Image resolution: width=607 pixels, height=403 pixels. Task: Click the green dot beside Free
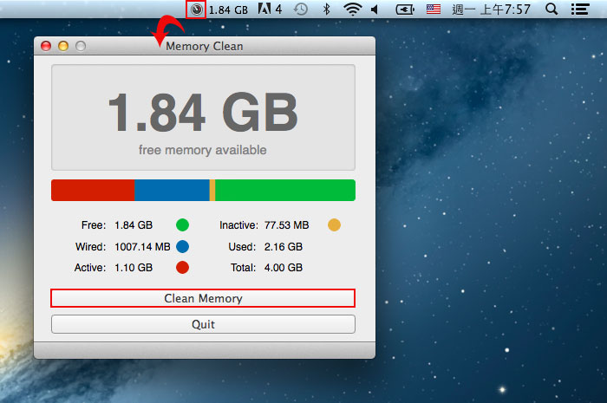tap(182, 224)
